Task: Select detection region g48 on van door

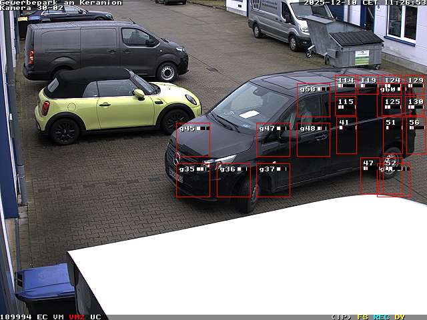Action: click(313, 140)
